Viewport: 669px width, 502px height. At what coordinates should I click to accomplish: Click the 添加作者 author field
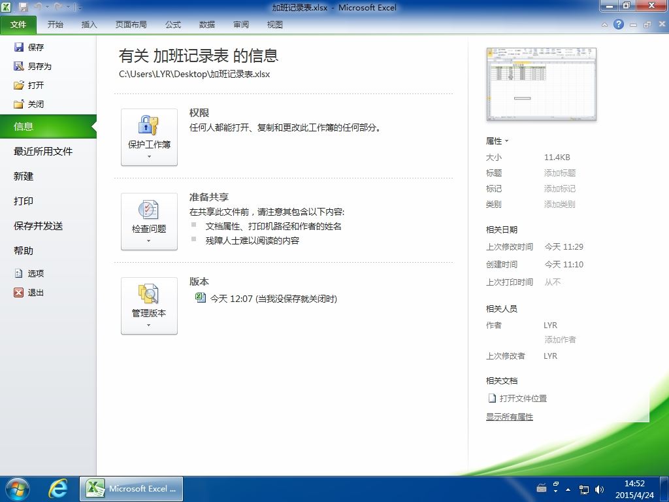point(560,339)
